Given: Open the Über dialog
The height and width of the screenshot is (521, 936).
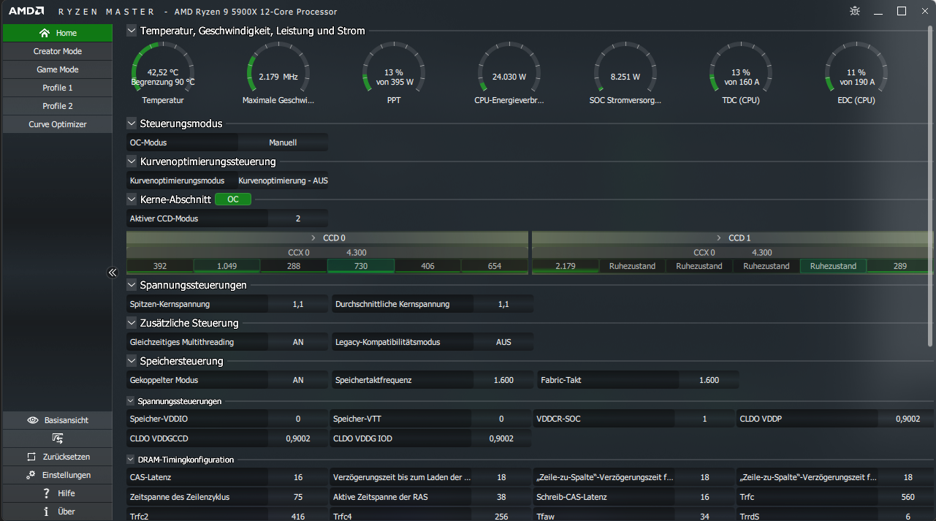Looking at the screenshot, I should pos(58,512).
